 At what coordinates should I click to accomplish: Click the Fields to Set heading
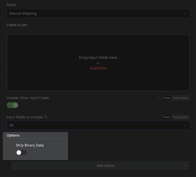(17, 25)
